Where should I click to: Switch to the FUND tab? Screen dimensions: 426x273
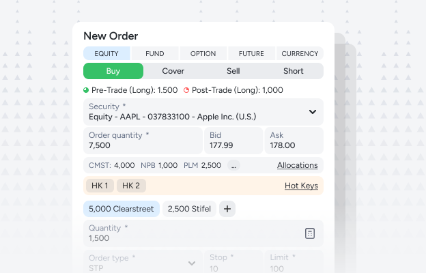pos(155,53)
